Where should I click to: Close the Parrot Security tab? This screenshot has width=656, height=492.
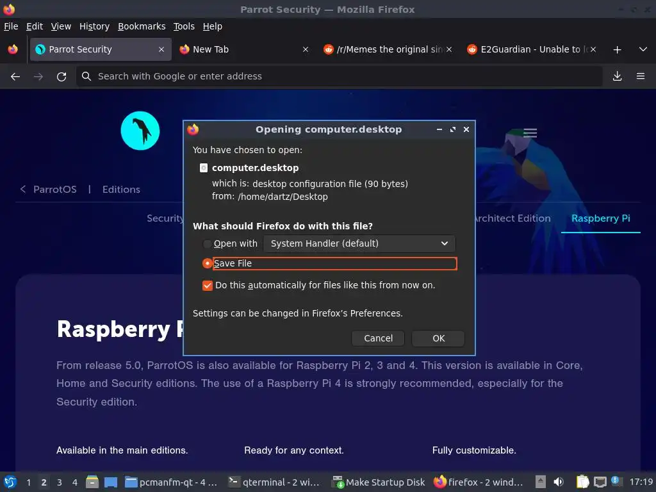click(x=161, y=49)
